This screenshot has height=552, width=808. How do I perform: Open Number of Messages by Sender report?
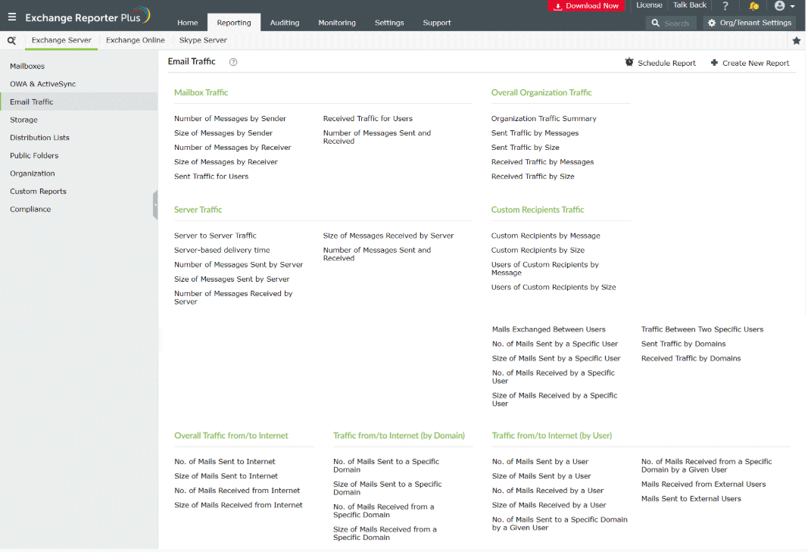[230, 118]
